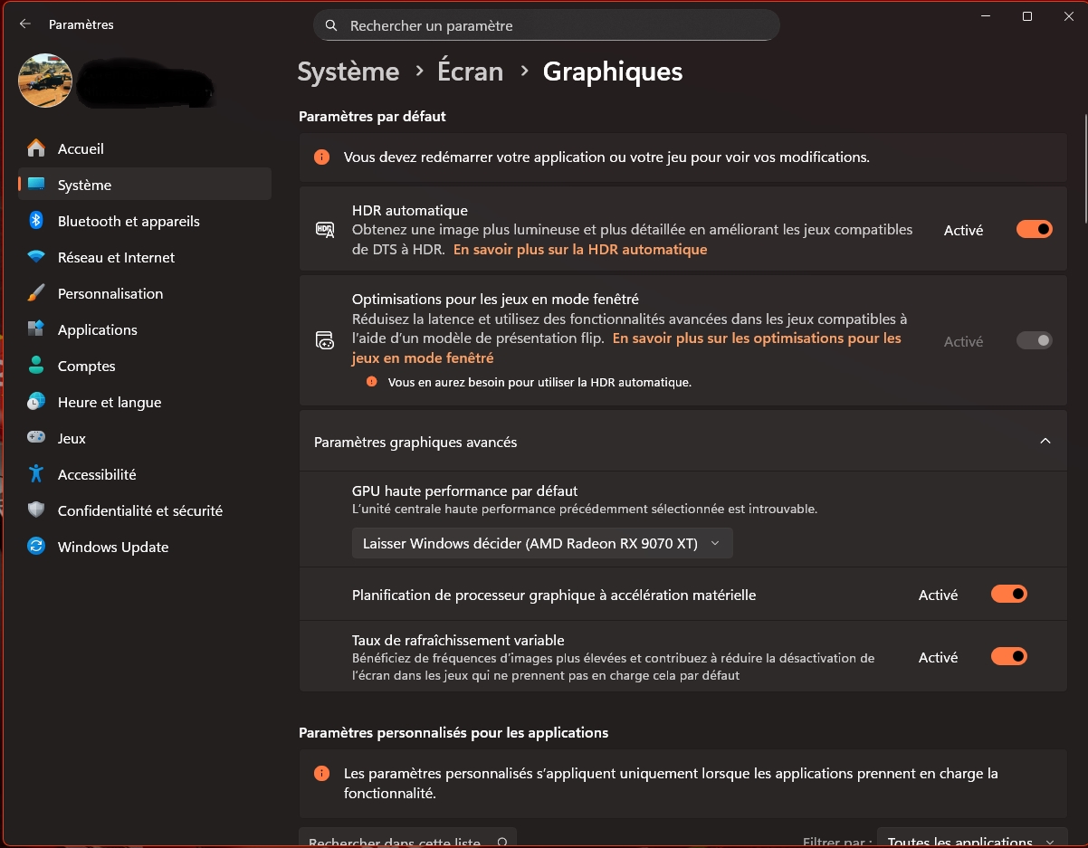Disable the HDR automatique toggle
The image size is (1088, 848).
tap(1035, 230)
